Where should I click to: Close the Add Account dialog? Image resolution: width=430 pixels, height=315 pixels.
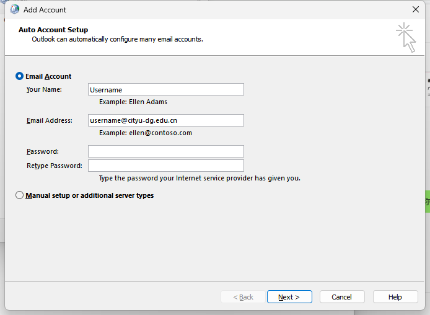(416, 9)
